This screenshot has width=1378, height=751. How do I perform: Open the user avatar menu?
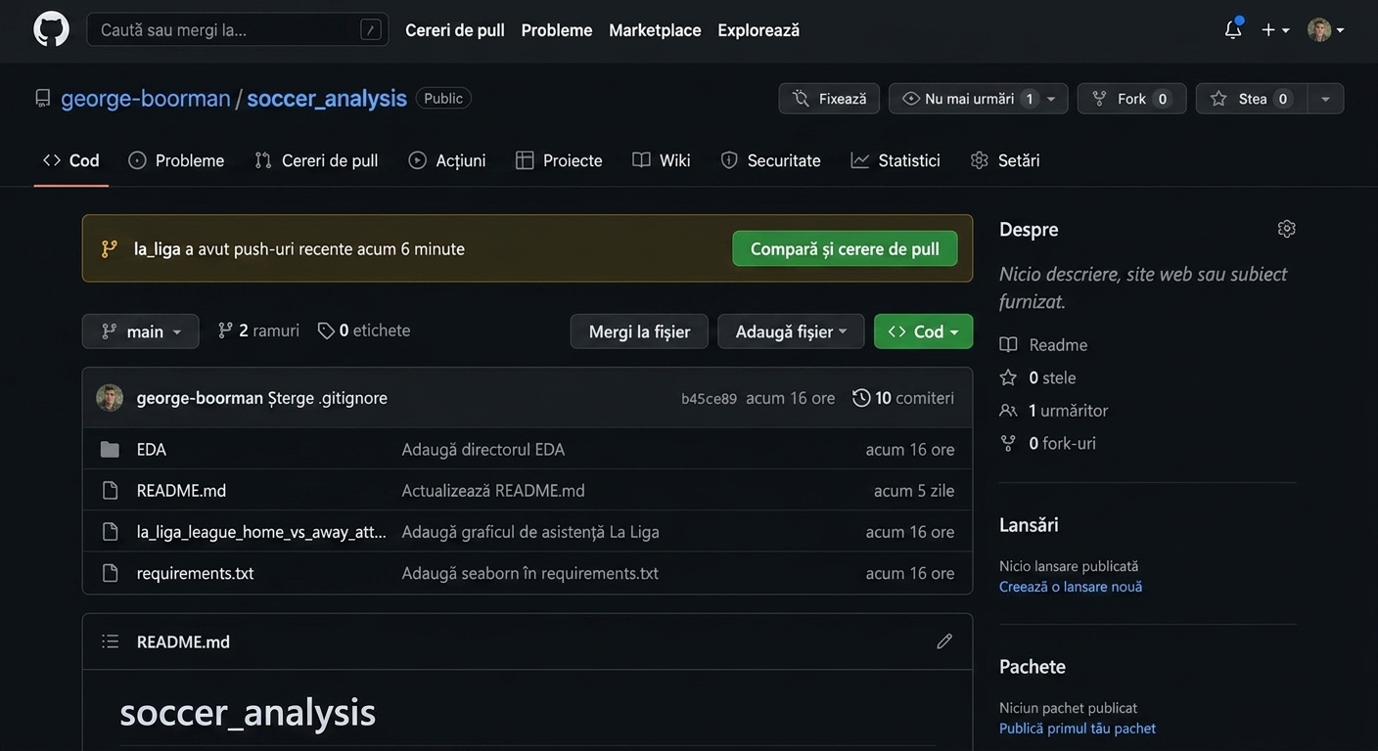[1326, 30]
